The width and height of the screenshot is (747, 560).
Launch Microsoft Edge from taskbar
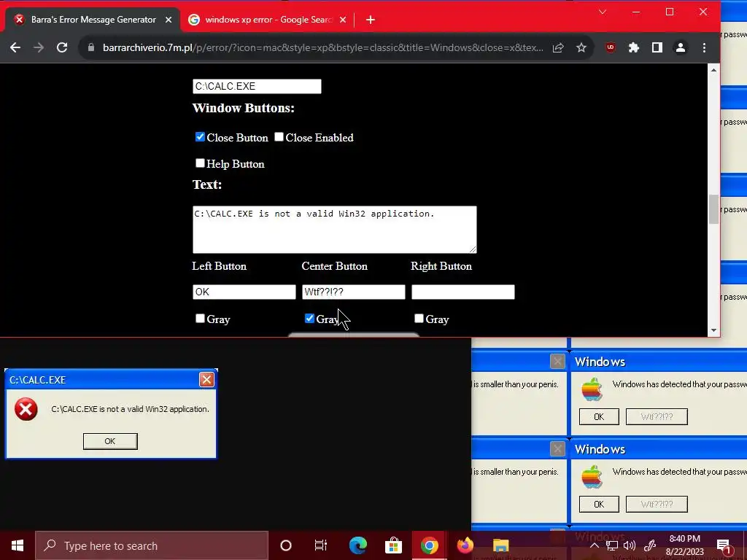pyautogui.click(x=357, y=545)
